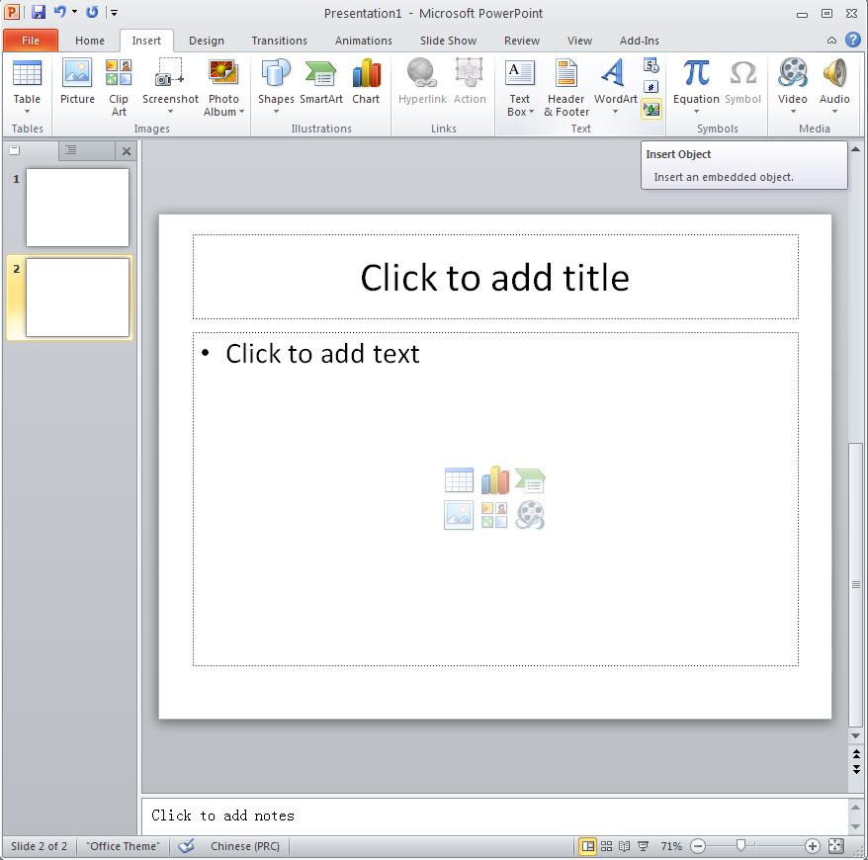This screenshot has width=868, height=860.
Task: Open the File menu
Action: [x=31, y=40]
